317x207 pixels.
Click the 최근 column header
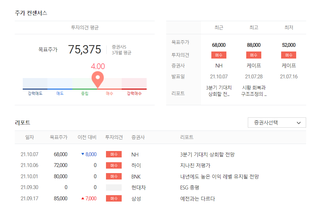tap(219, 28)
